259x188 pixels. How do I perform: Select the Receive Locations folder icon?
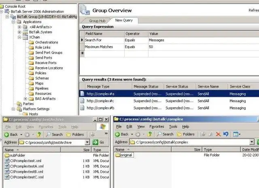click(x=31, y=68)
